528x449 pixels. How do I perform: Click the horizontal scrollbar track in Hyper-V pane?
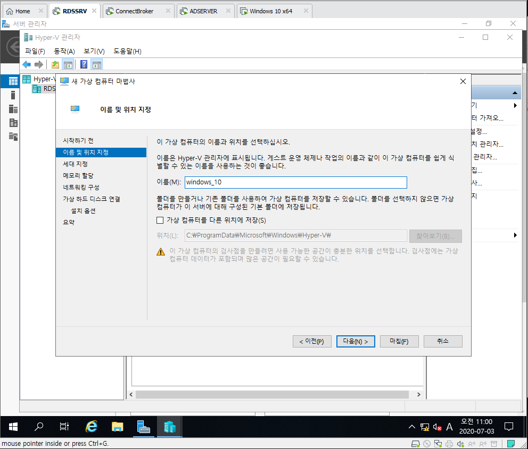point(272,395)
